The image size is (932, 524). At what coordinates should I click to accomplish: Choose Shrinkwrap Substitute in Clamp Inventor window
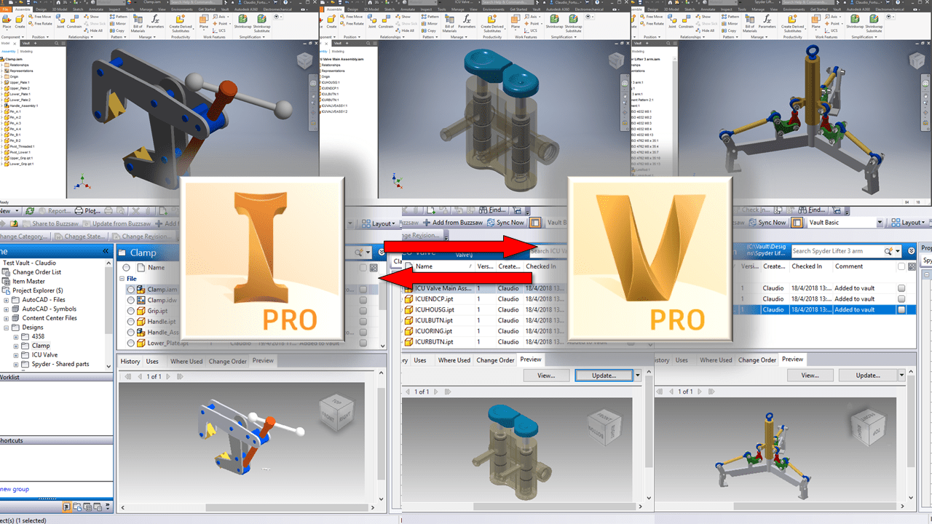coord(261,23)
